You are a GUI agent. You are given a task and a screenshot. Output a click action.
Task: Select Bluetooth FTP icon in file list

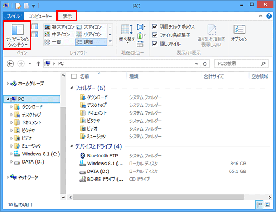click(83, 156)
